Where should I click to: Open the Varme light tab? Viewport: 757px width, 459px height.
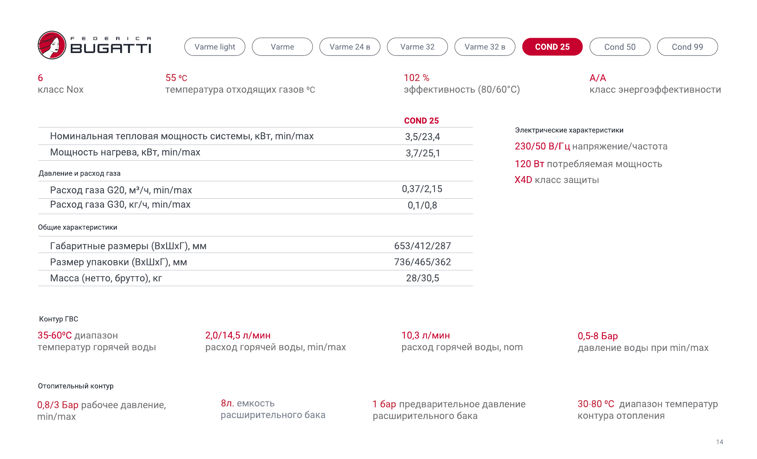(x=214, y=47)
